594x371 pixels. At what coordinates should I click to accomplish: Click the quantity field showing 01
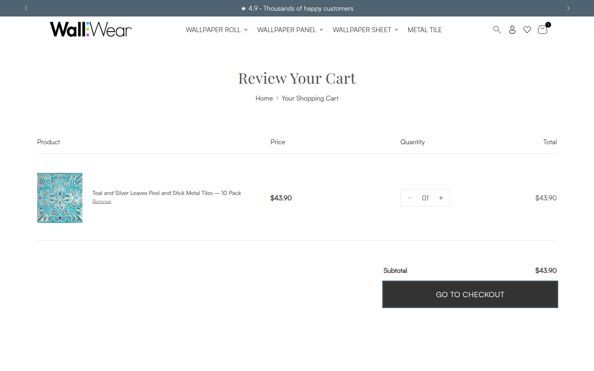pos(425,198)
